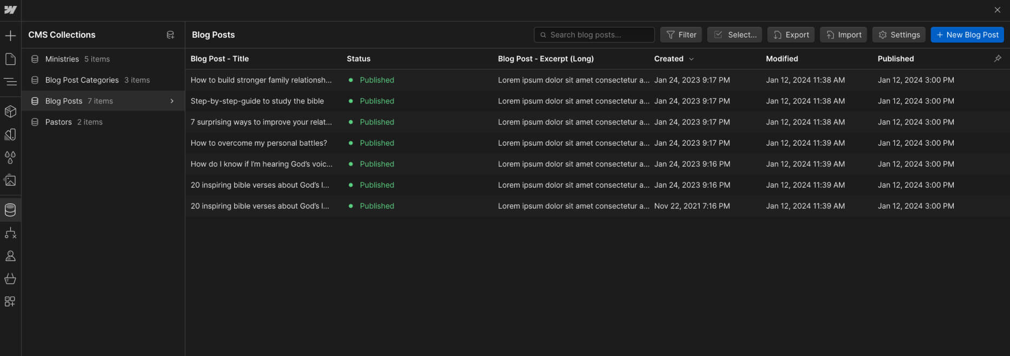The width and height of the screenshot is (1010, 356).
Task: Open the Ecommerce basket icon
Action: 10,278
